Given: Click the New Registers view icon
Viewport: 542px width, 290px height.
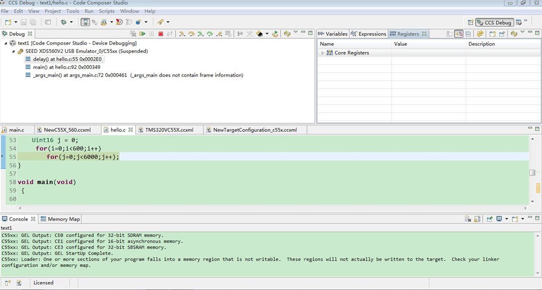Looking at the screenshot, I should [x=492, y=34].
